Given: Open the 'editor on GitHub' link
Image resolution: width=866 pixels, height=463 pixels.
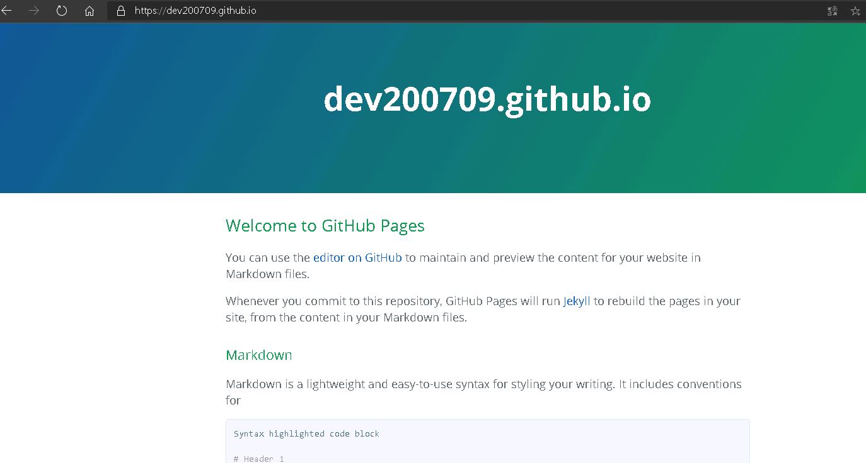Looking at the screenshot, I should point(357,257).
